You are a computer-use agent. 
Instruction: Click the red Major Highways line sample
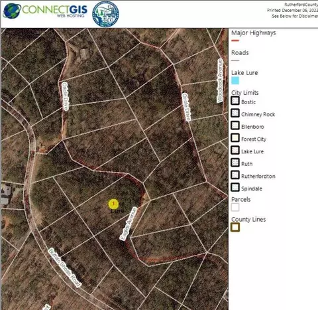point(235,40)
